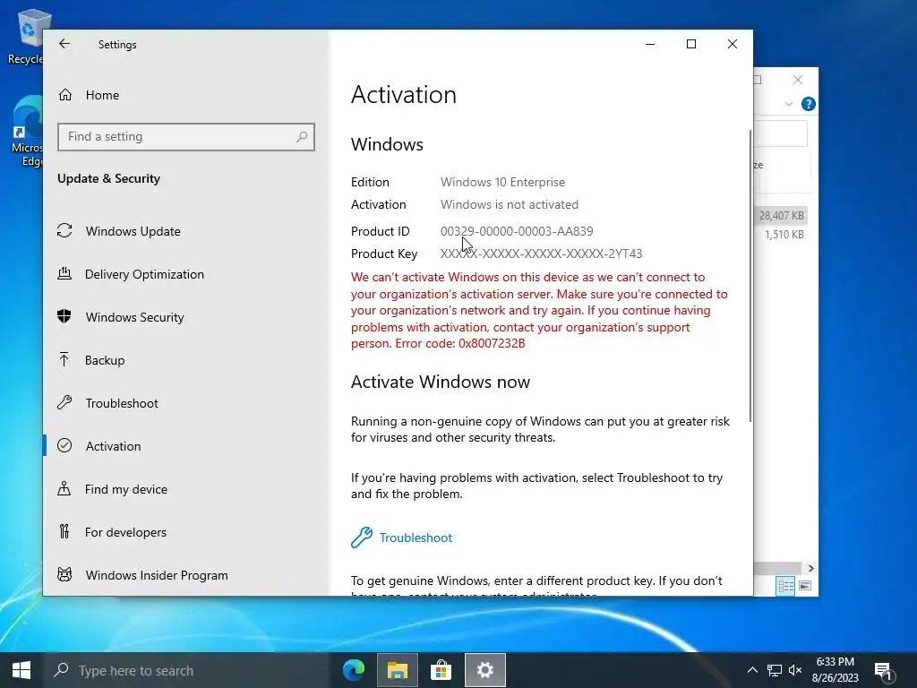Open Find my device label in the sidebar
This screenshot has height=688, width=917.
coord(125,489)
